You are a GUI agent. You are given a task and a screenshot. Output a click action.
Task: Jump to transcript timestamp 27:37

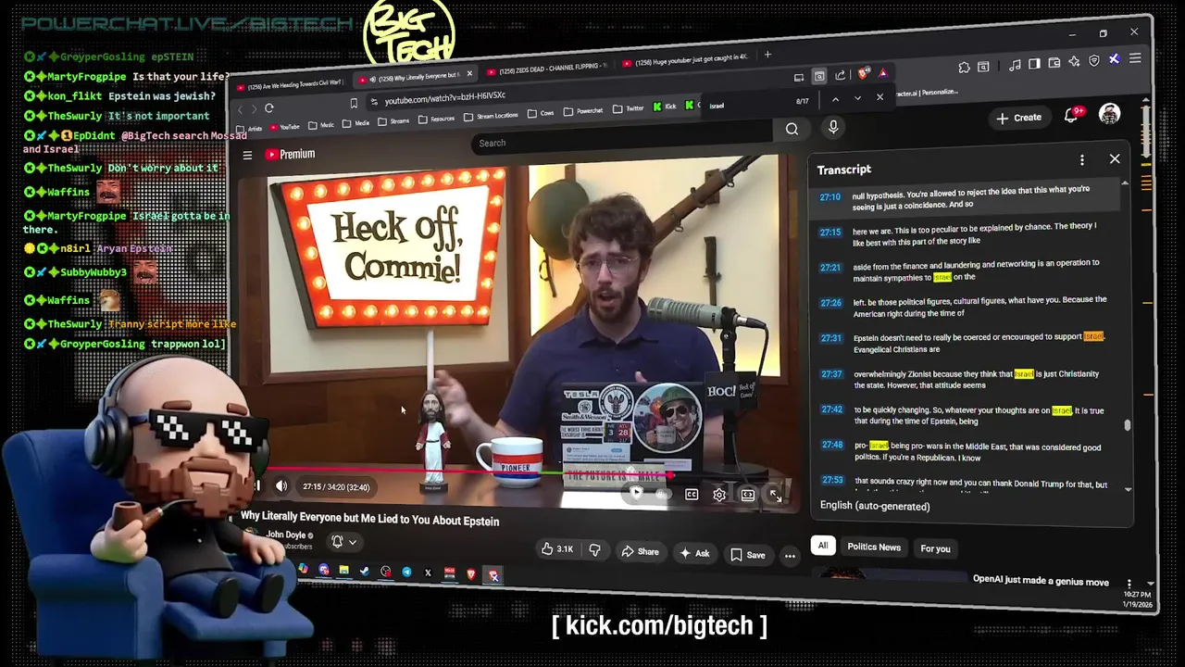[x=831, y=374]
